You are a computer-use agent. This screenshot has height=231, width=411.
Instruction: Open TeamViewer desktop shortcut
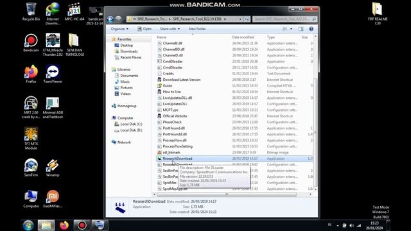[53, 74]
